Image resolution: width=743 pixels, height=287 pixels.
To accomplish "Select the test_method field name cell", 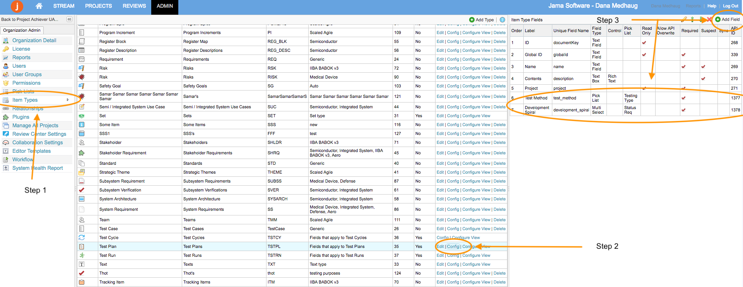I will coord(565,98).
